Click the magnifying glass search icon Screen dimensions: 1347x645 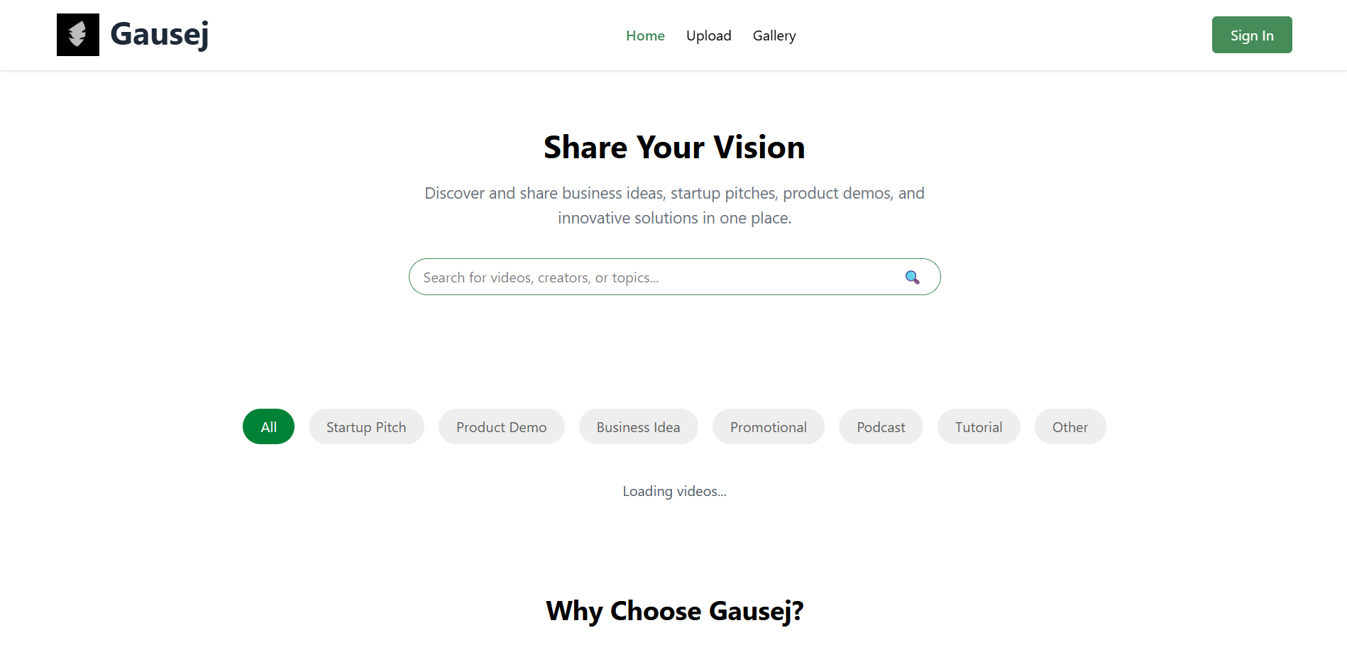coord(912,277)
